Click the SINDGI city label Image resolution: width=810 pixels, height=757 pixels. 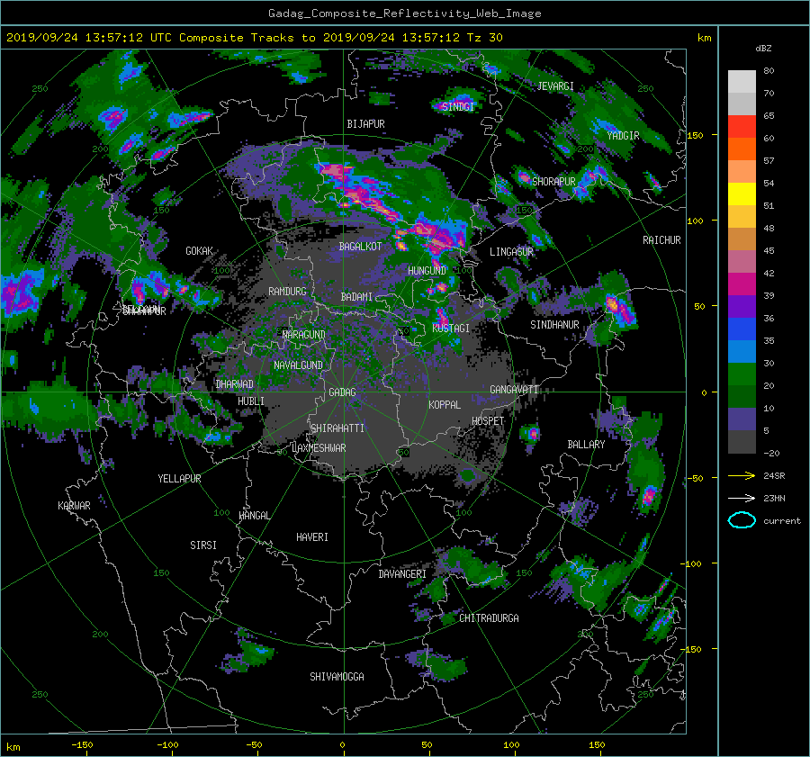458,107
